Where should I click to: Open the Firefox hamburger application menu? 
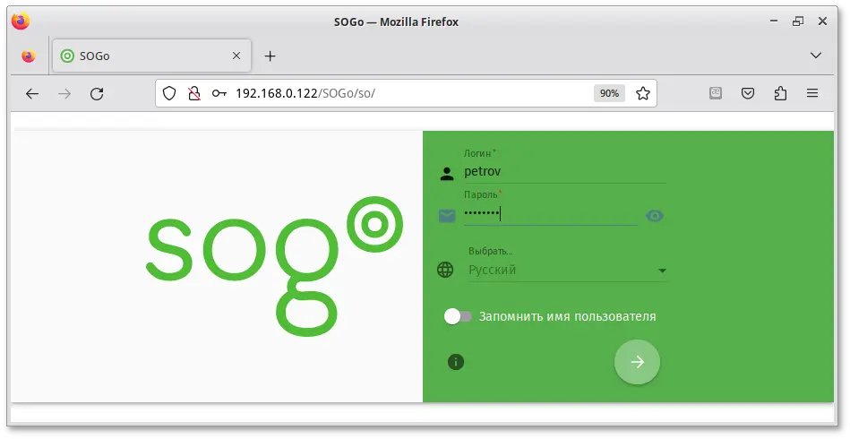coord(812,93)
